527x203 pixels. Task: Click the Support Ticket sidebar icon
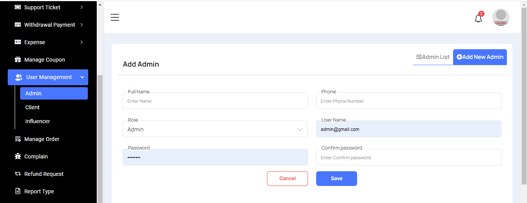coord(18,7)
